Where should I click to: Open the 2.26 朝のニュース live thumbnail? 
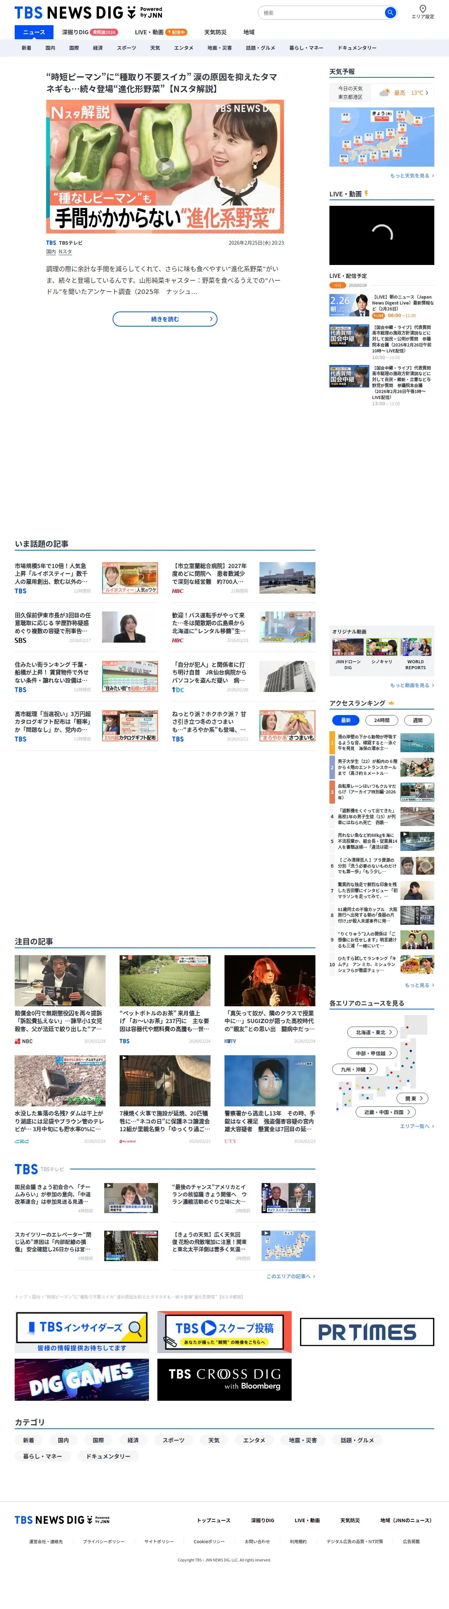tap(349, 306)
